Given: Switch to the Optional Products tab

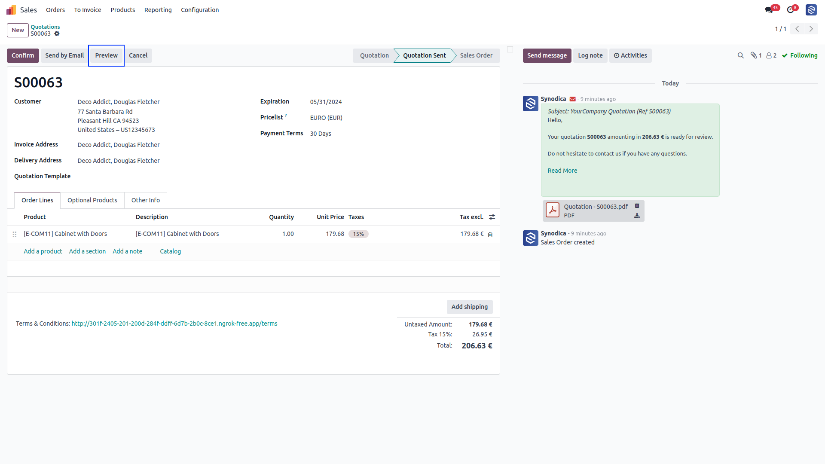Looking at the screenshot, I should pyautogui.click(x=92, y=200).
